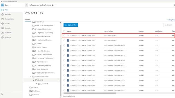Select the 2 Shared folder
Viewport: 175px width, 98px height.
click(x=35, y=87)
